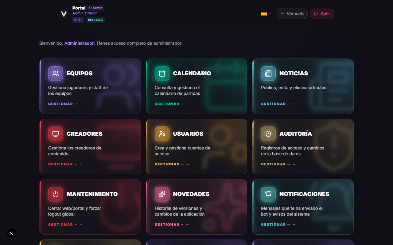
Task: Open the language selector dropdown chevron
Action: [x=270, y=14]
